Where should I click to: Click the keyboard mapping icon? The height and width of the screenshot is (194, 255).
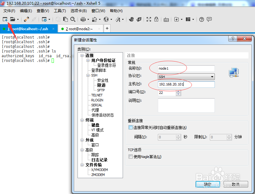pos(166,20)
